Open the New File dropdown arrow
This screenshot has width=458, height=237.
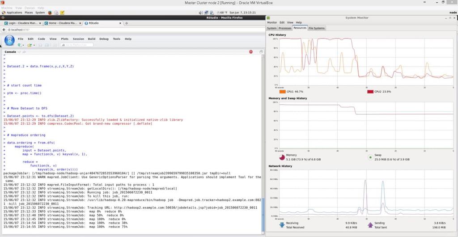[x=23, y=45]
